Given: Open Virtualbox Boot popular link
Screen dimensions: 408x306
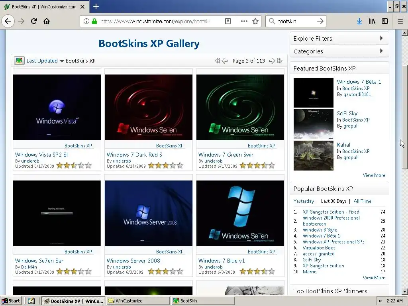Looking at the screenshot, I should [319, 248].
